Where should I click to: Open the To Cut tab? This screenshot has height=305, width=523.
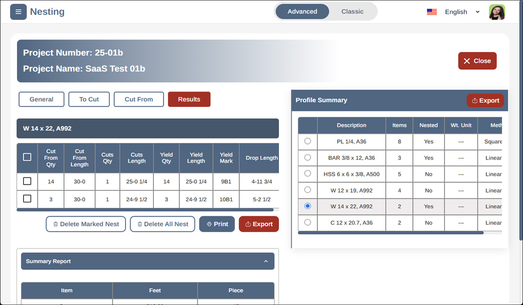coord(89,99)
